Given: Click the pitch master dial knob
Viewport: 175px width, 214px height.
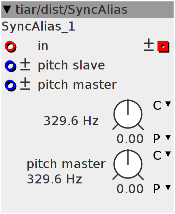Looking at the screenshot, I should [x=128, y=164].
